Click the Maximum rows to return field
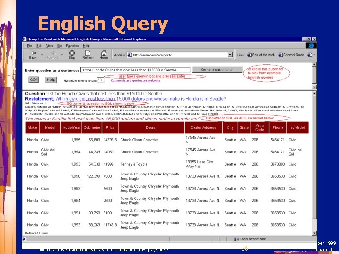 [100, 80]
